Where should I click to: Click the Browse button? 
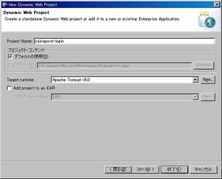click(x=204, y=66)
